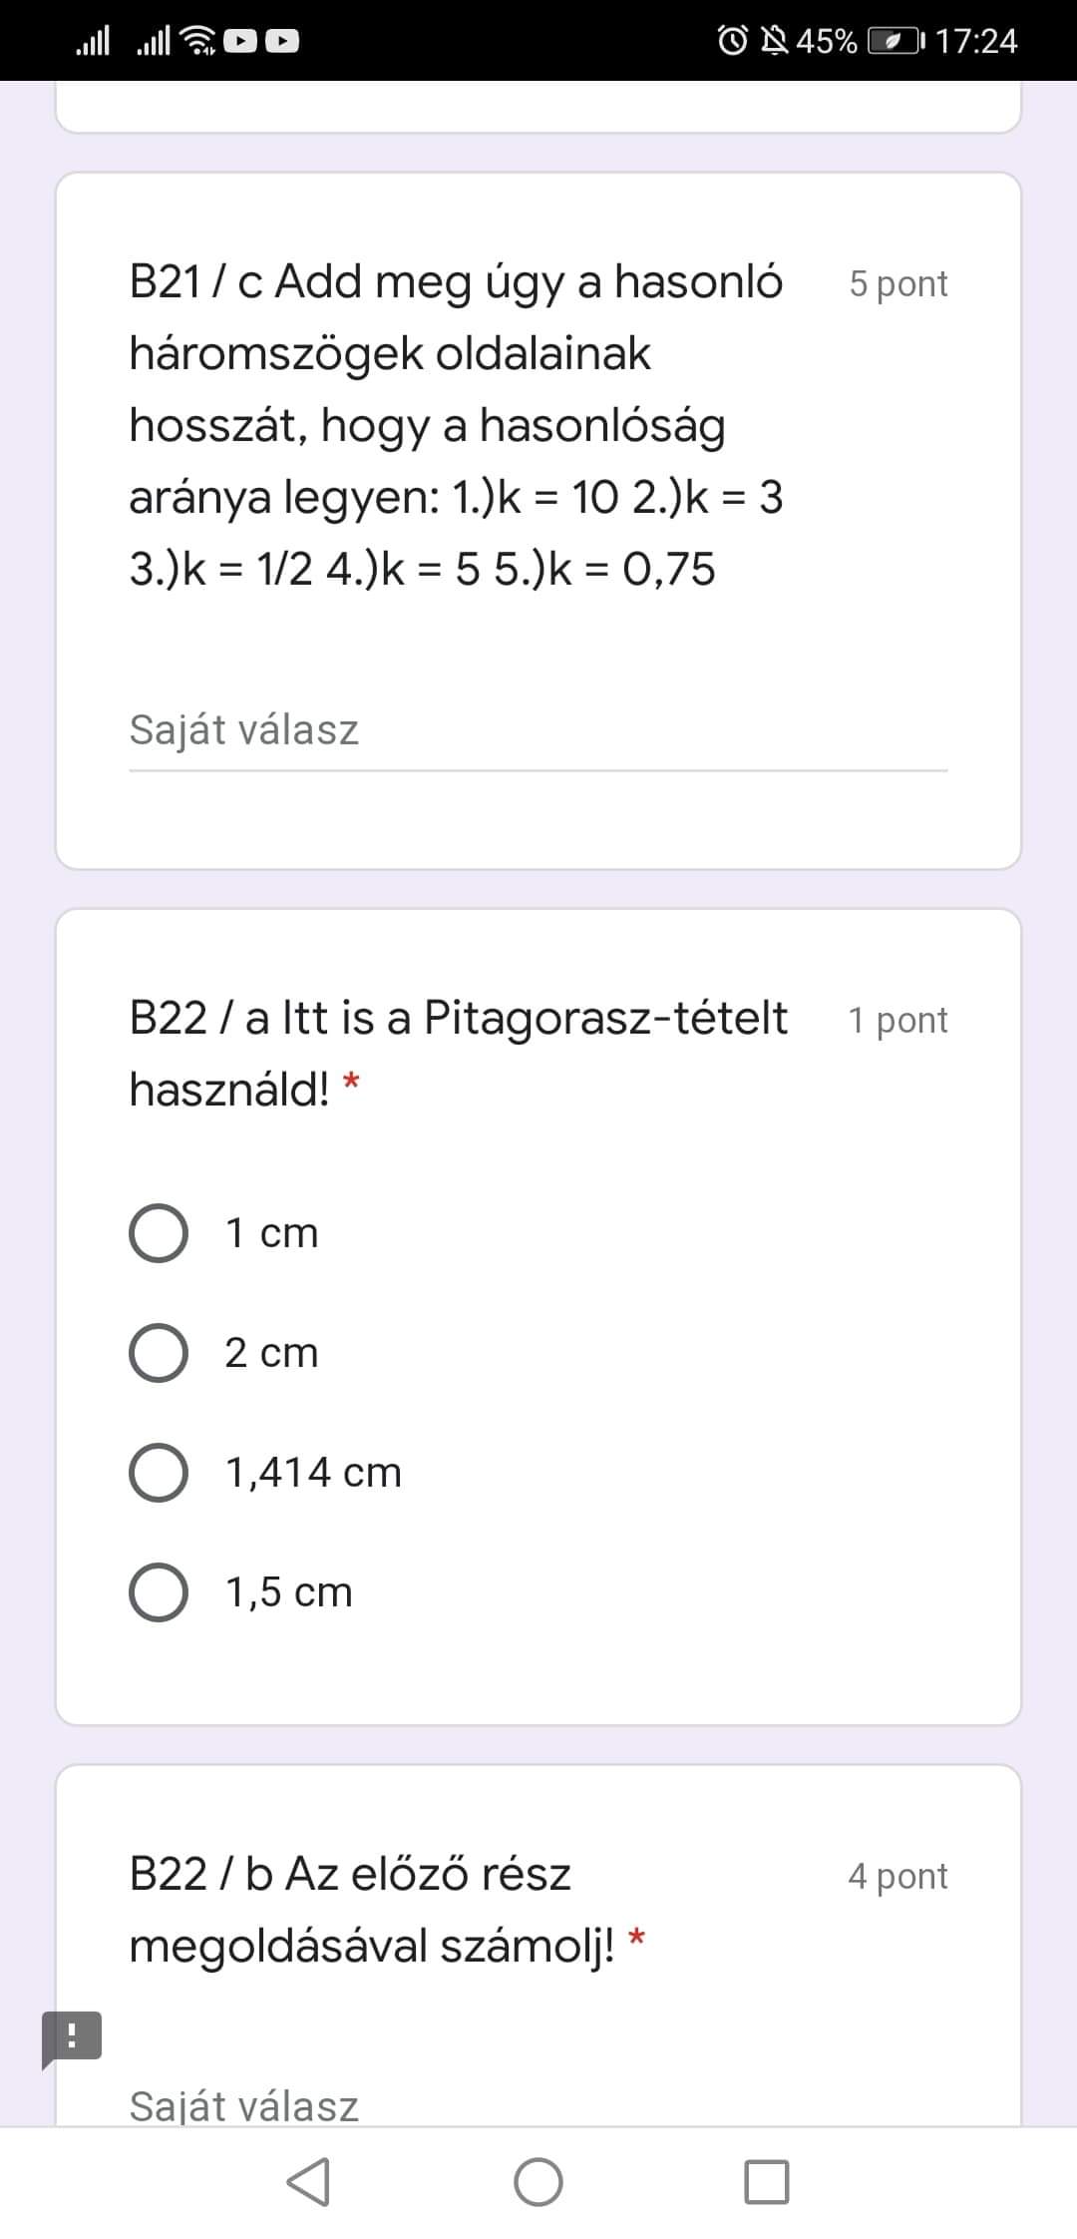
Task: Select the 1 cm radio option
Action: (159, 1233)
